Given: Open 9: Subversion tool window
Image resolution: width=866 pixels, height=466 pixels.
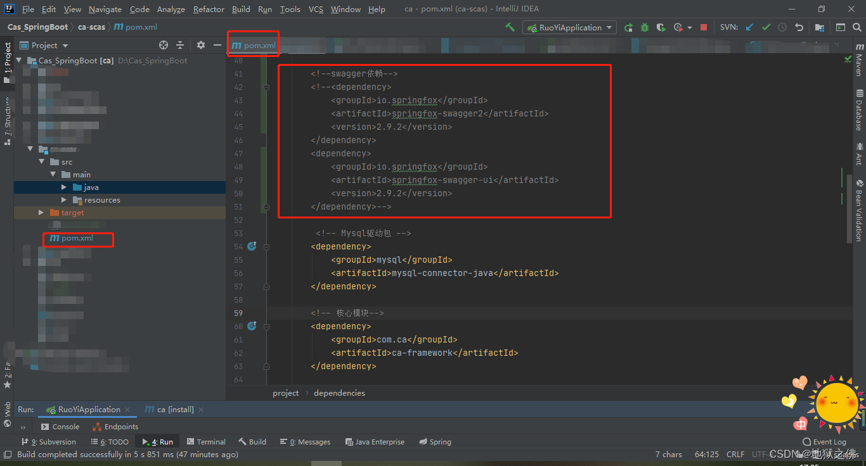Looking at the screenshot, I should pos(49,442).
